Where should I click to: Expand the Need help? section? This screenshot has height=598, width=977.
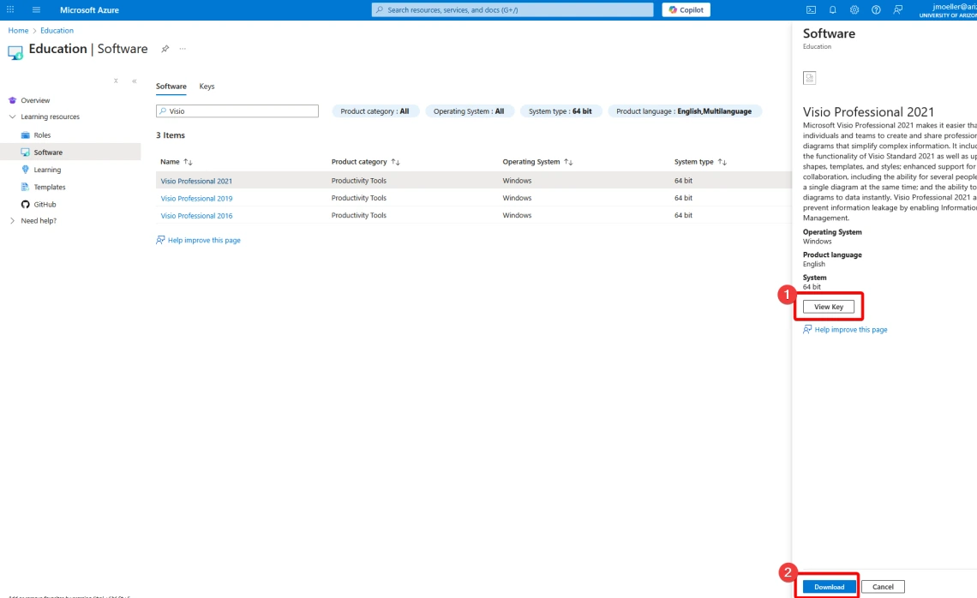[13, 221]
